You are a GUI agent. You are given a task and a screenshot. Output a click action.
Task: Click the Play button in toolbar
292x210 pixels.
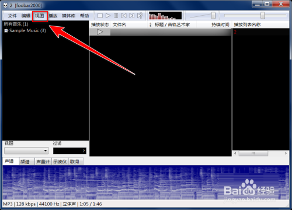108,16
